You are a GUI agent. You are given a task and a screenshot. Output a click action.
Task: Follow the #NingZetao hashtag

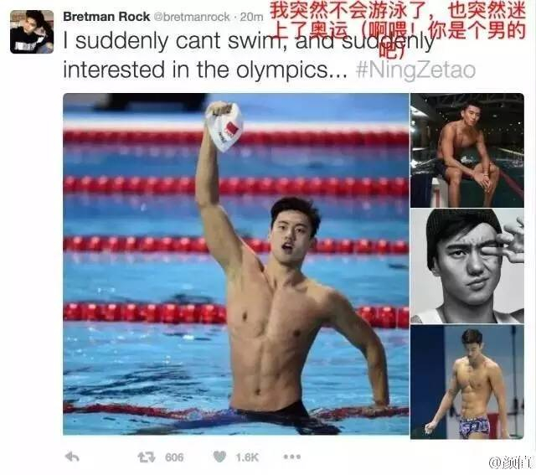(x=415, y=70)
